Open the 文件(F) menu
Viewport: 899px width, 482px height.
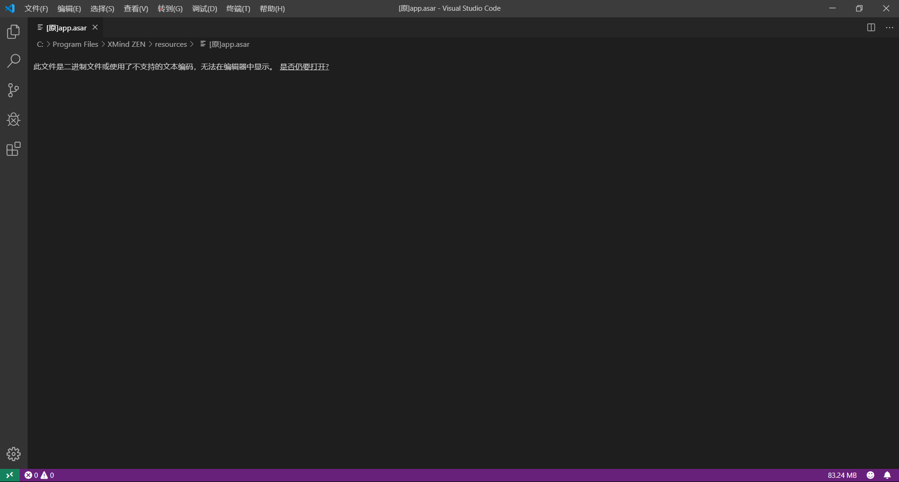click(37, 8)
